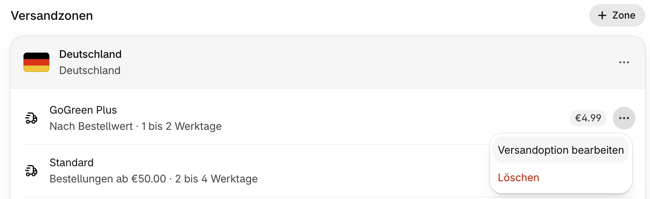Select the GoGreen Plus option name
This screenshot has height=199, width=650.
(83, 110)
